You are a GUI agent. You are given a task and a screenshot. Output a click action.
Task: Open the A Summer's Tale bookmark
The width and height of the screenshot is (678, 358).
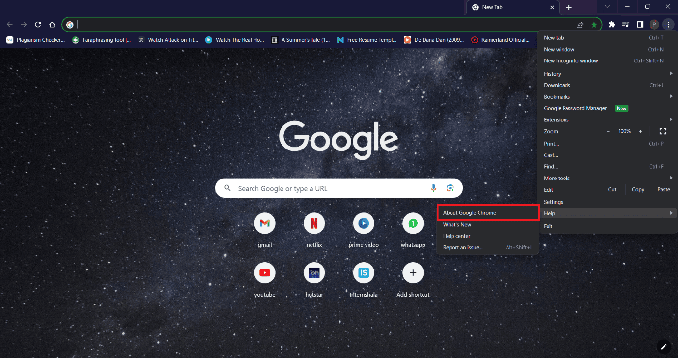(x=301, y=40)
